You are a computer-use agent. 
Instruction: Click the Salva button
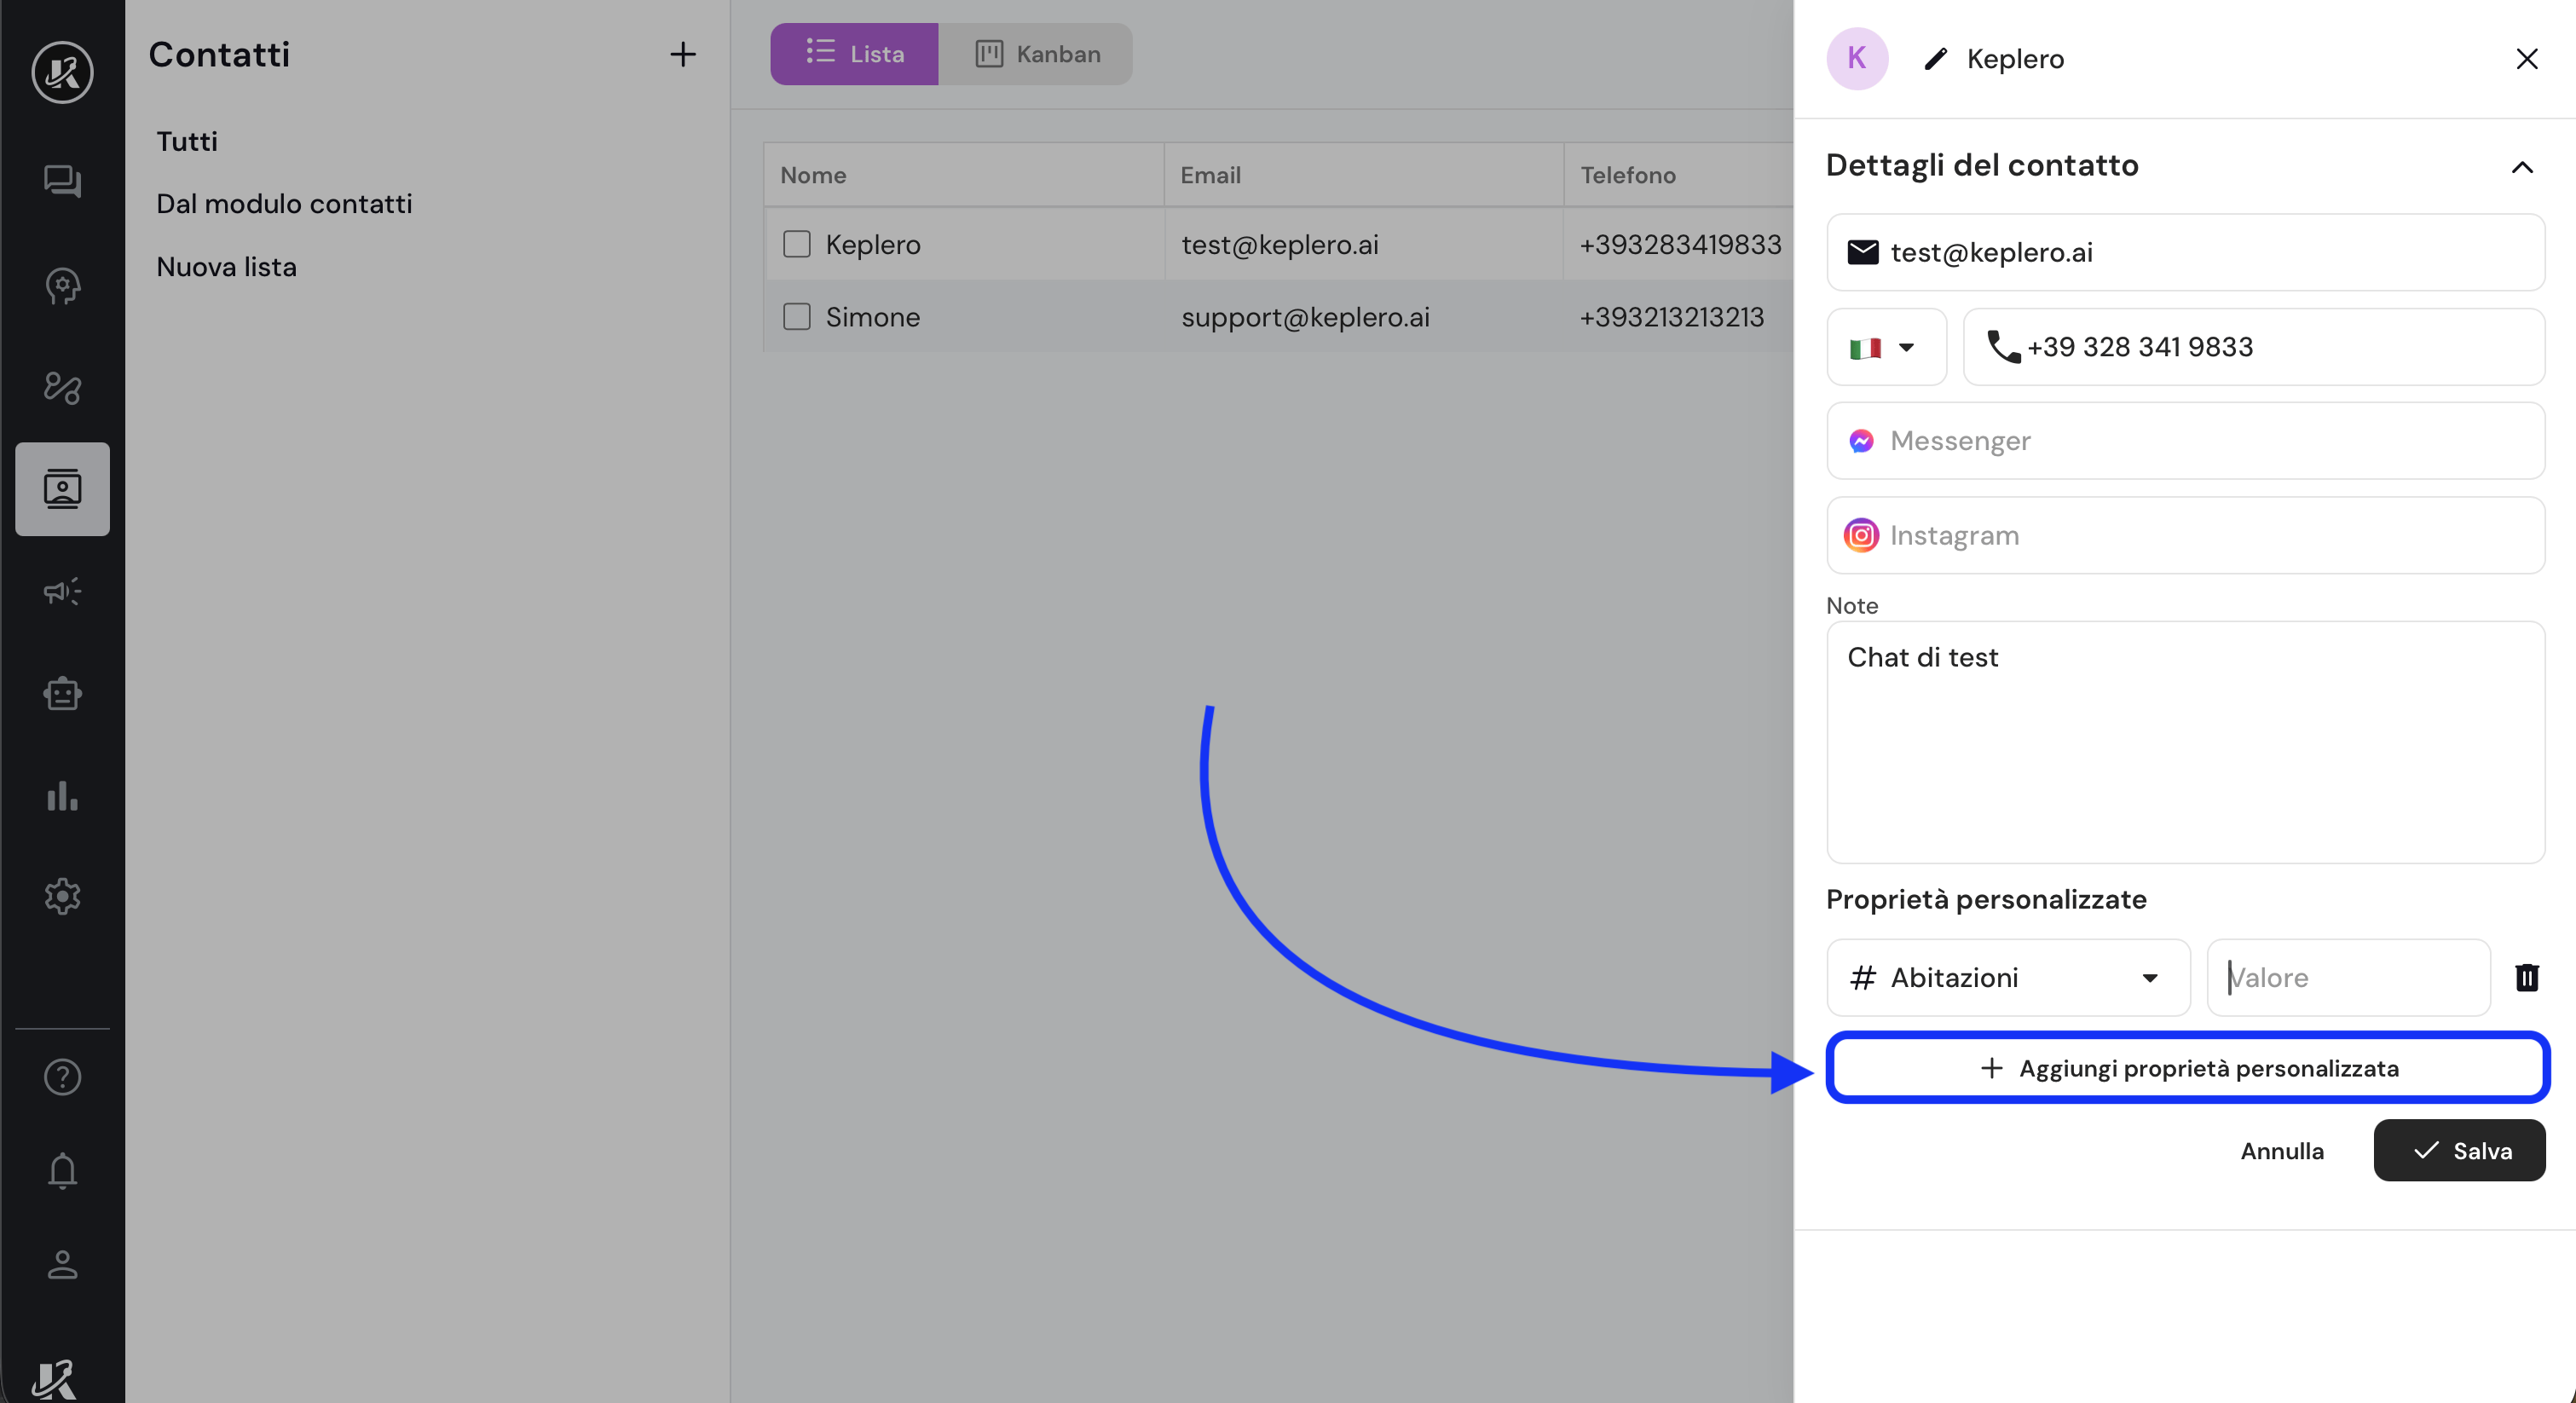tap(2459, 1150)
